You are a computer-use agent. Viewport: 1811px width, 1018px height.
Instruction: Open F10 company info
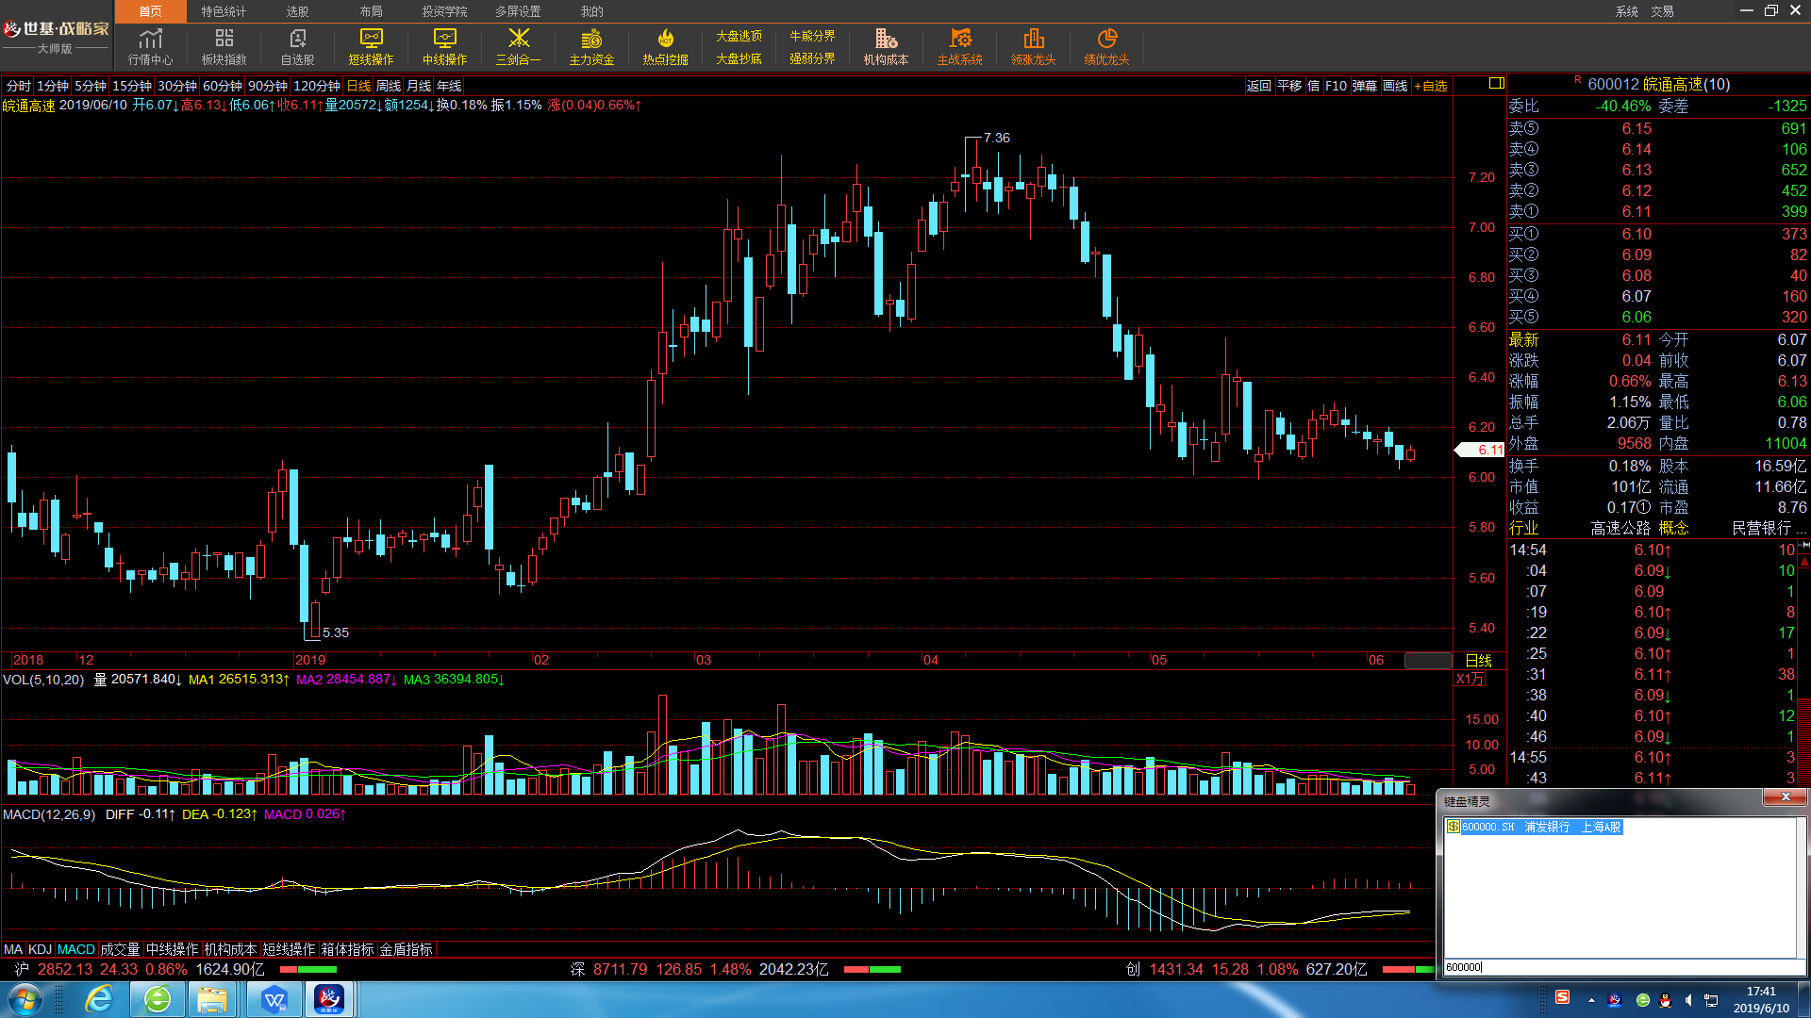1336,86
